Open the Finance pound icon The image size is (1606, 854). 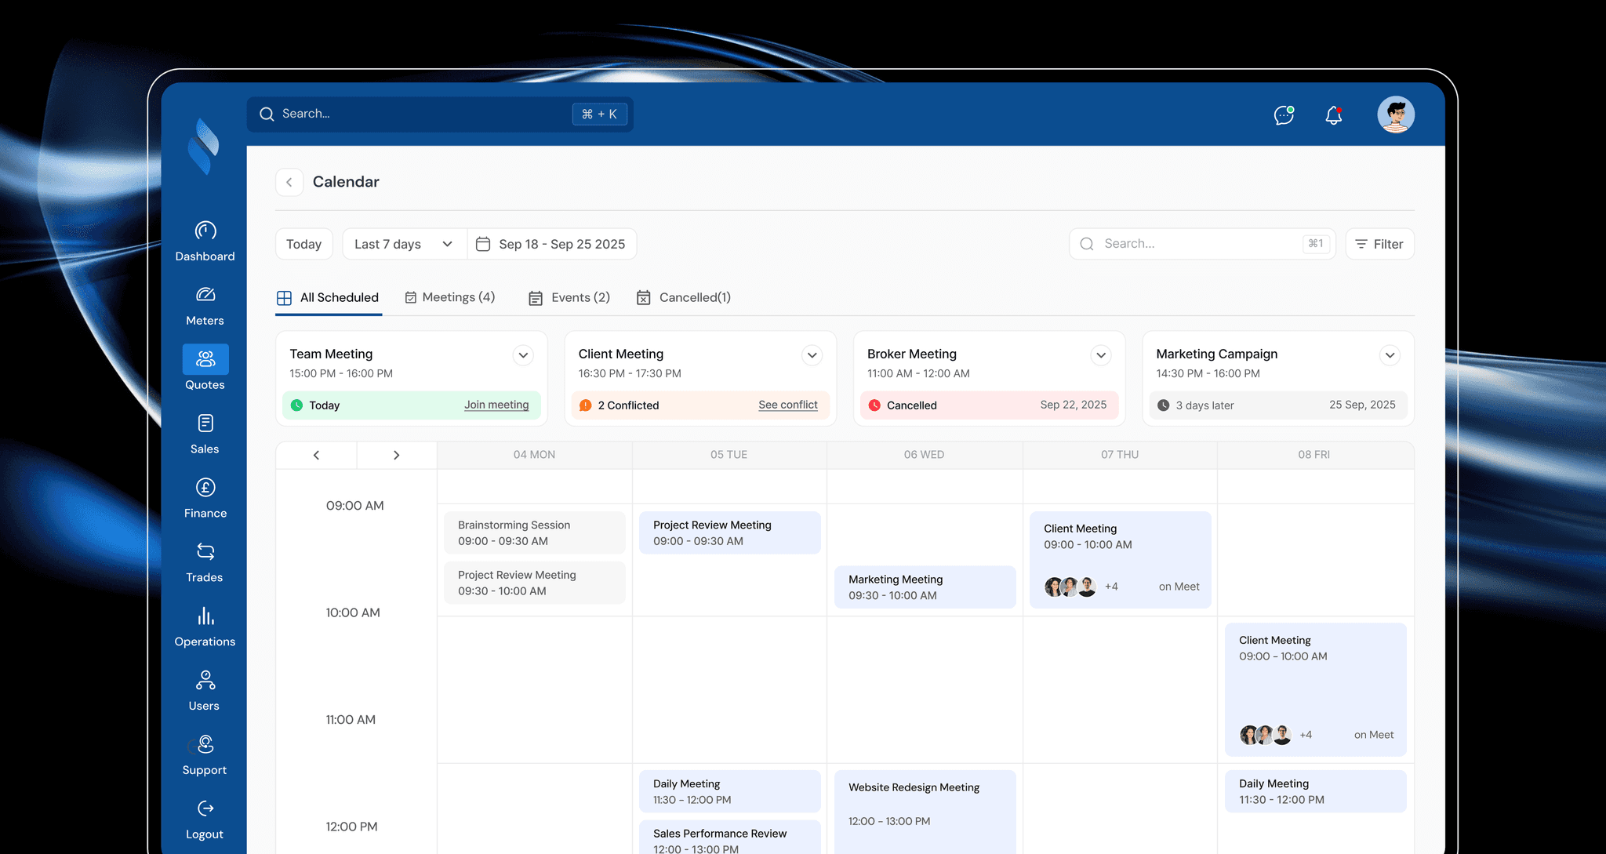coord(205,488)
